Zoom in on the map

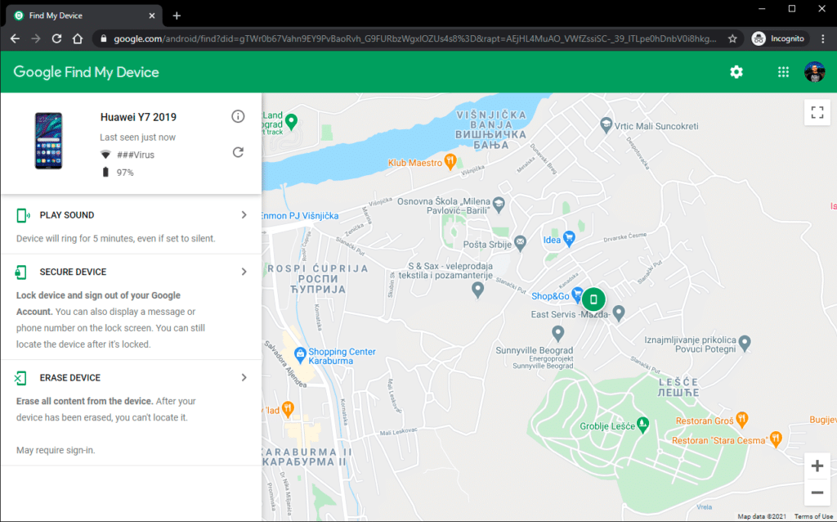817,466
